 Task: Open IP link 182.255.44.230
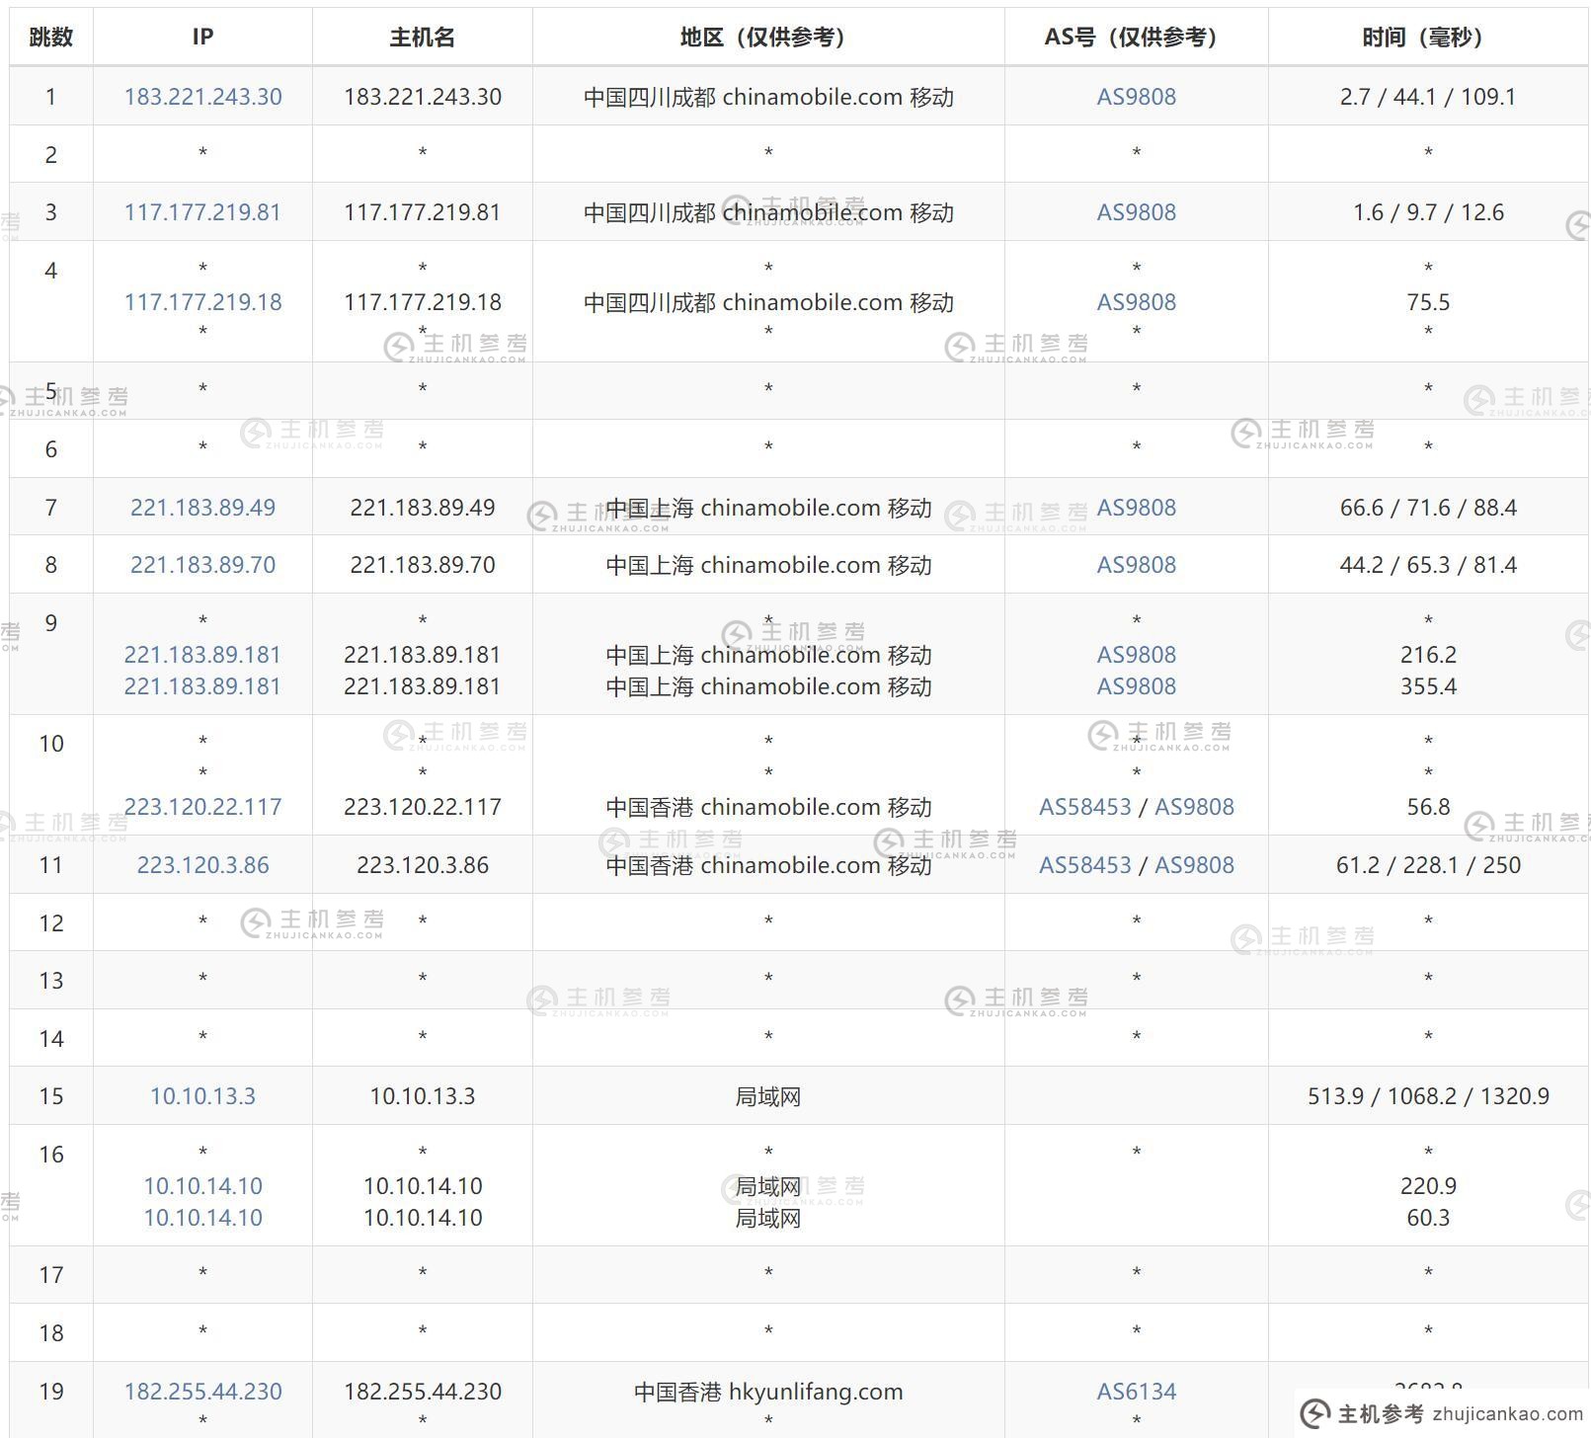pyautogui.click(x=202, y=1392)
